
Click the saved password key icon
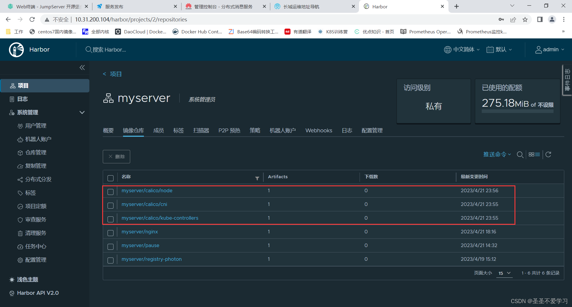click(x=501, y=19)
